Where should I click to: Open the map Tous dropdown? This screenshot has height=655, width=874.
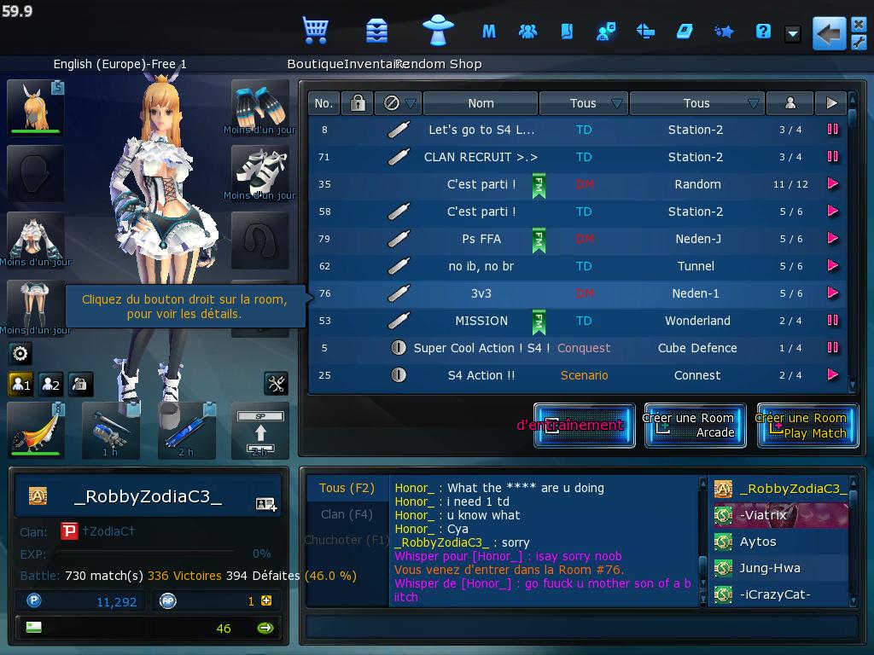(697, 103)
